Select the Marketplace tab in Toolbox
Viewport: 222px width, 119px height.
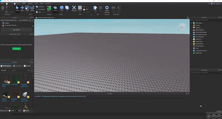click(6, 66)
